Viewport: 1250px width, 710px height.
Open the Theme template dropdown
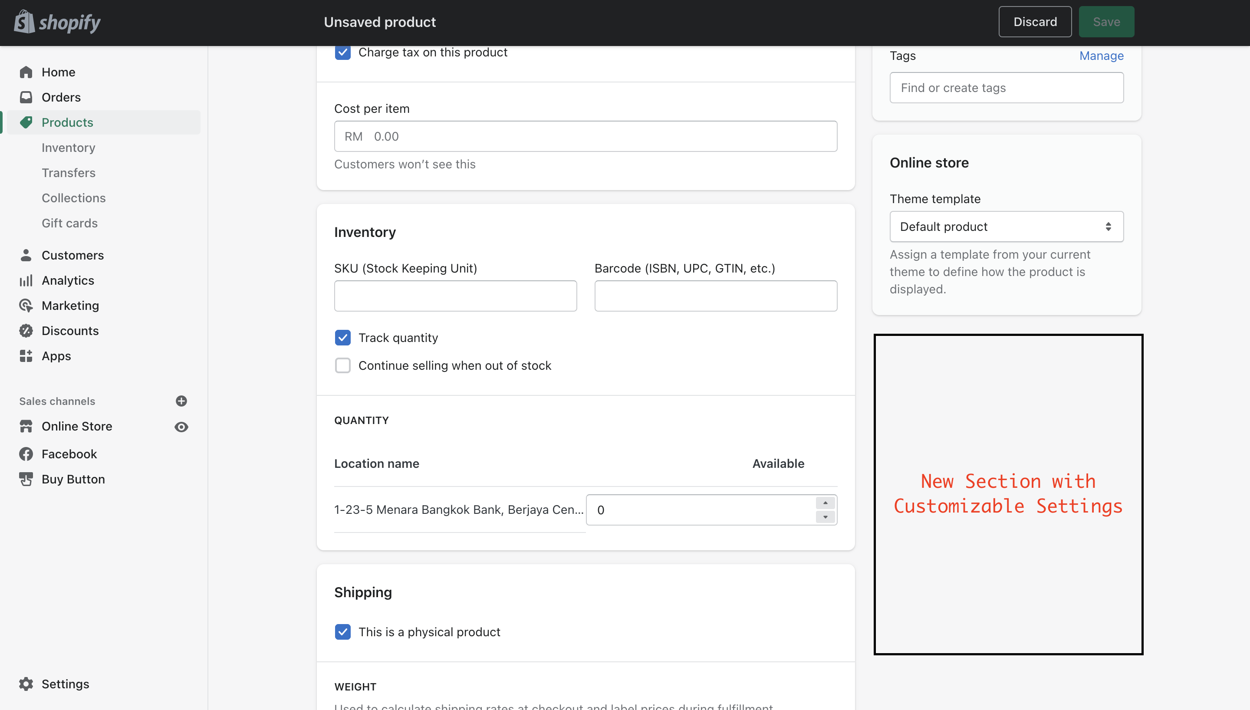[x=1006, y=226]
